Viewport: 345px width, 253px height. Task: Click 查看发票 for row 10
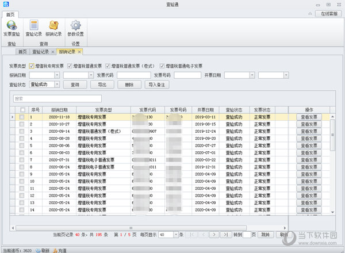tap(309, 181)
